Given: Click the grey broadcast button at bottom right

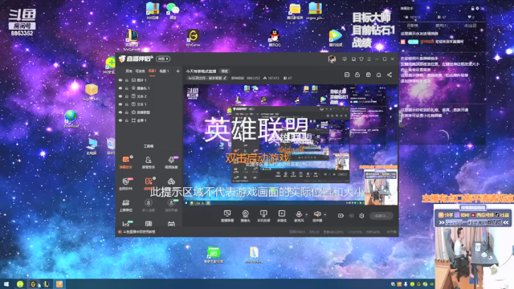Looking at the screenshot, I should 381,216.
